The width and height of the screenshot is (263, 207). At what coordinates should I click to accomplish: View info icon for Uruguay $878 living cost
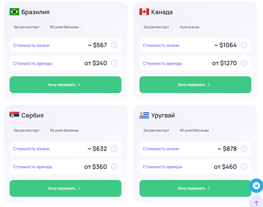[x=244, y=149]
